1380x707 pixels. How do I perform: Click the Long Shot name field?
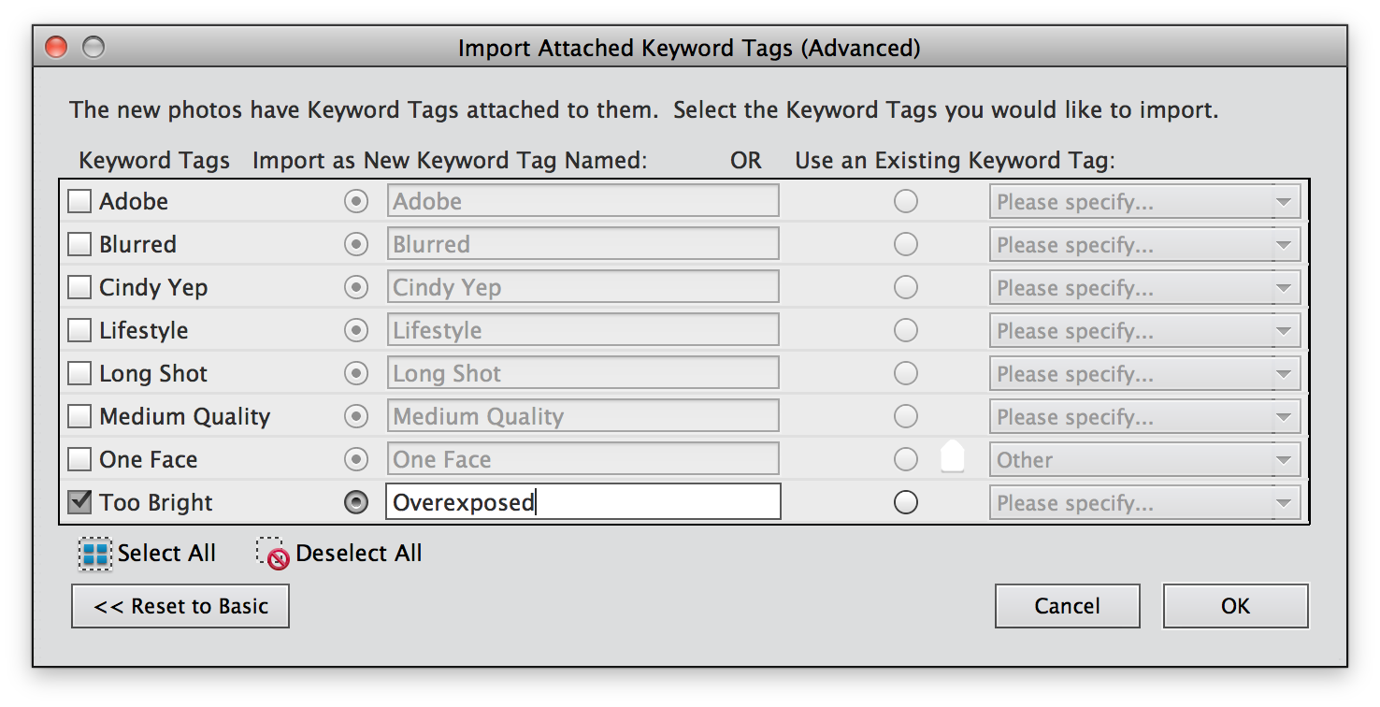pos(582,373)
